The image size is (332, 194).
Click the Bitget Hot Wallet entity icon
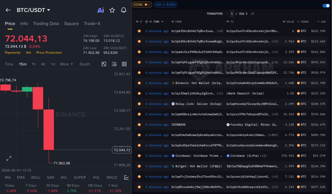coord(173,166)
